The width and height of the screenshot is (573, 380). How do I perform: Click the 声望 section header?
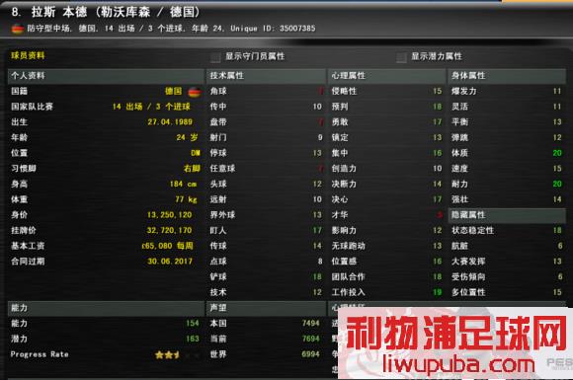(266, 308)
